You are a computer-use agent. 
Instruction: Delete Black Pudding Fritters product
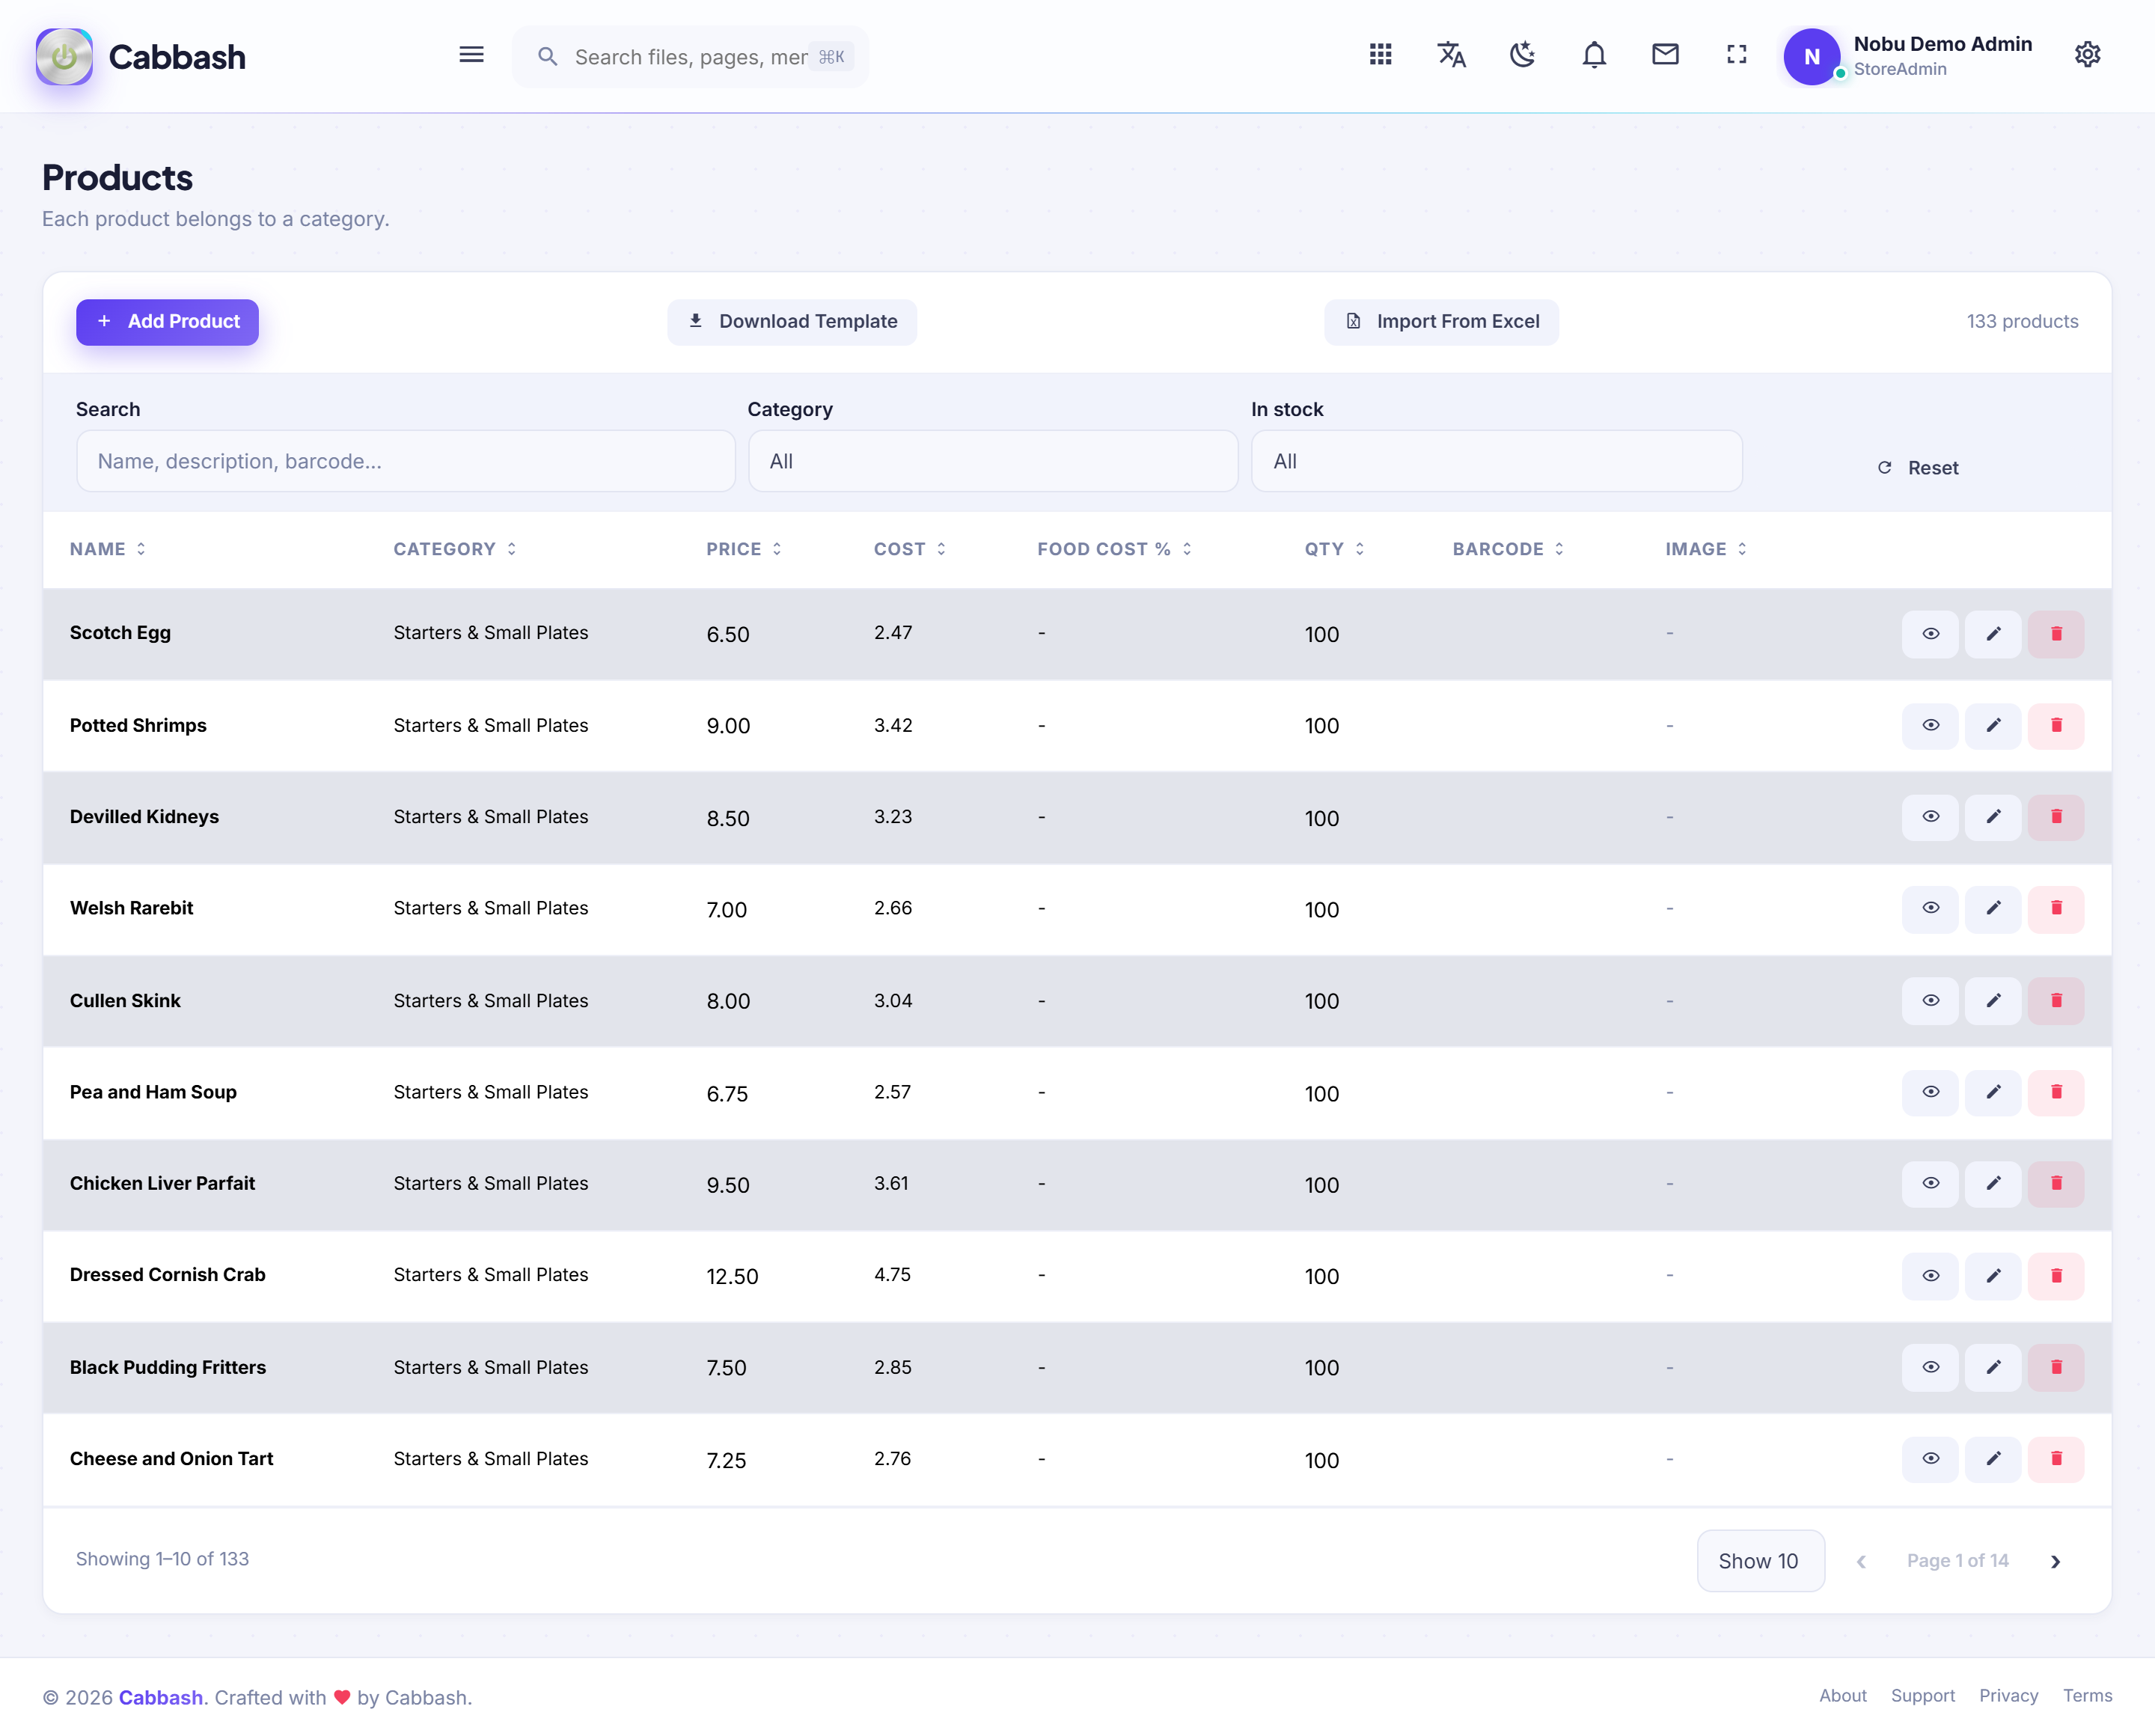coord(2056,1368)
